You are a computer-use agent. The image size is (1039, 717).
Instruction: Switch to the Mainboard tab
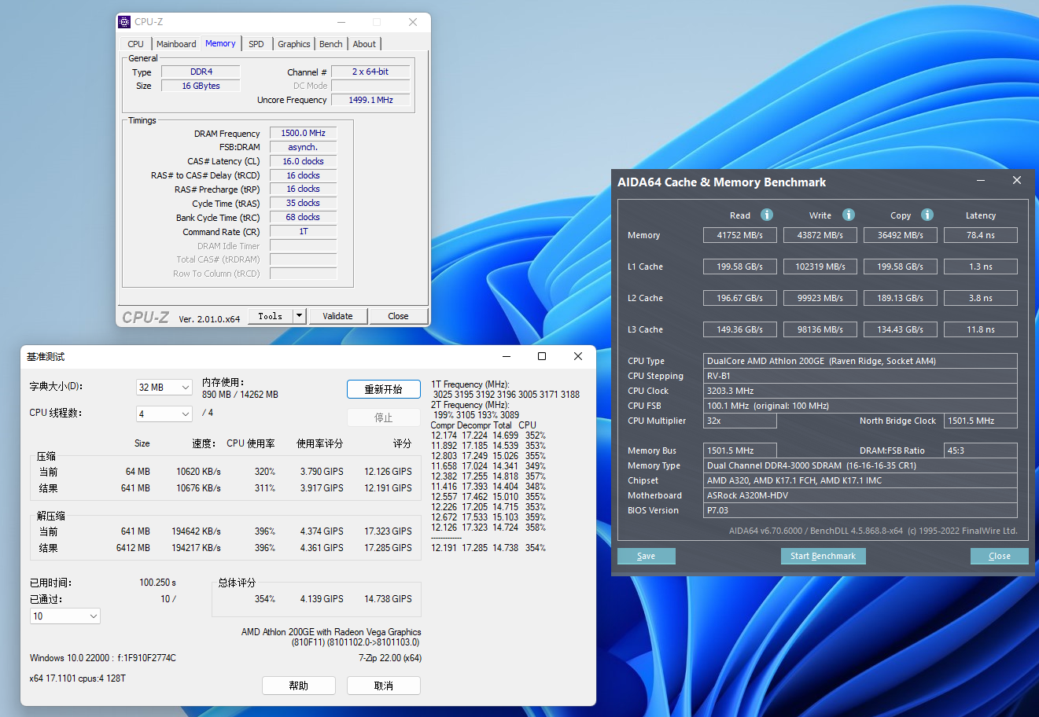click(176, 44)
